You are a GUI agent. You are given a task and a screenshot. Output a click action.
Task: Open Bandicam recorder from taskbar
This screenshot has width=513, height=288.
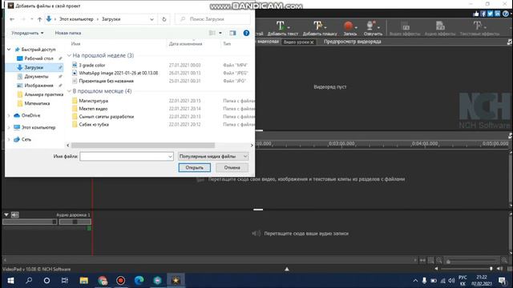click(121, 281)
